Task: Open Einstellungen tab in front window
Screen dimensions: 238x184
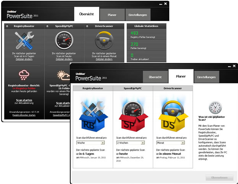Action: click(x=207, y=77)
